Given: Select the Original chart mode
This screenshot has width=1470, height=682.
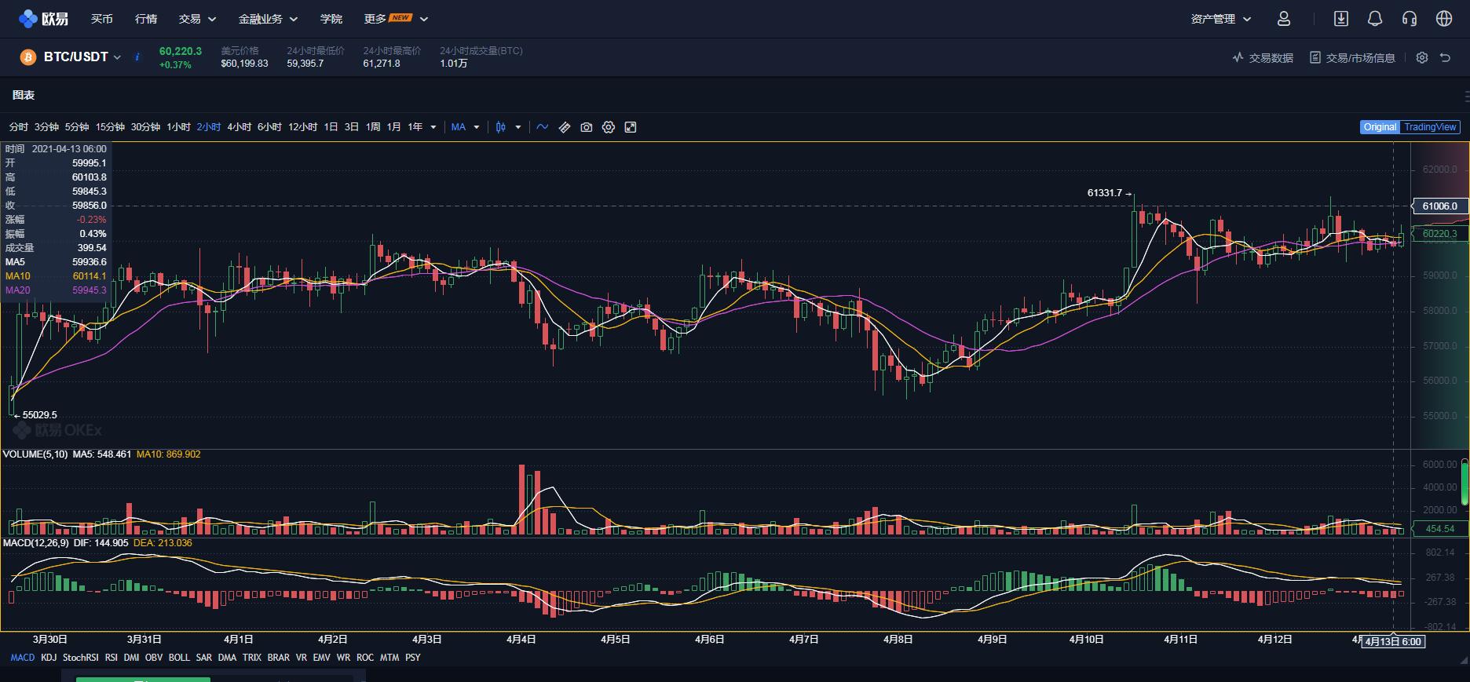Looking at the screenshot, I should (1380, 127).
